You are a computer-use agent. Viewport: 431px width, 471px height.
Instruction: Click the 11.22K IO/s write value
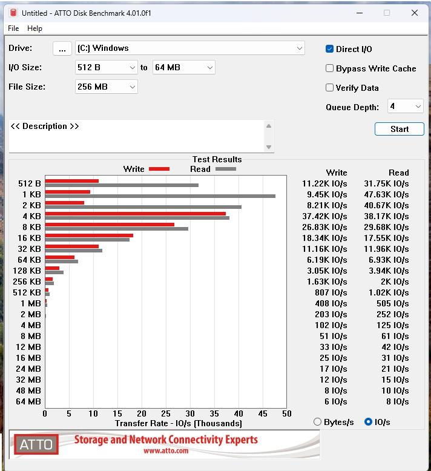[x=324, y=183]
